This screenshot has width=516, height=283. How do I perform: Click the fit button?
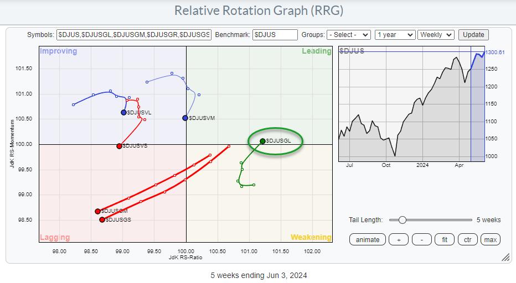(443, 239)
